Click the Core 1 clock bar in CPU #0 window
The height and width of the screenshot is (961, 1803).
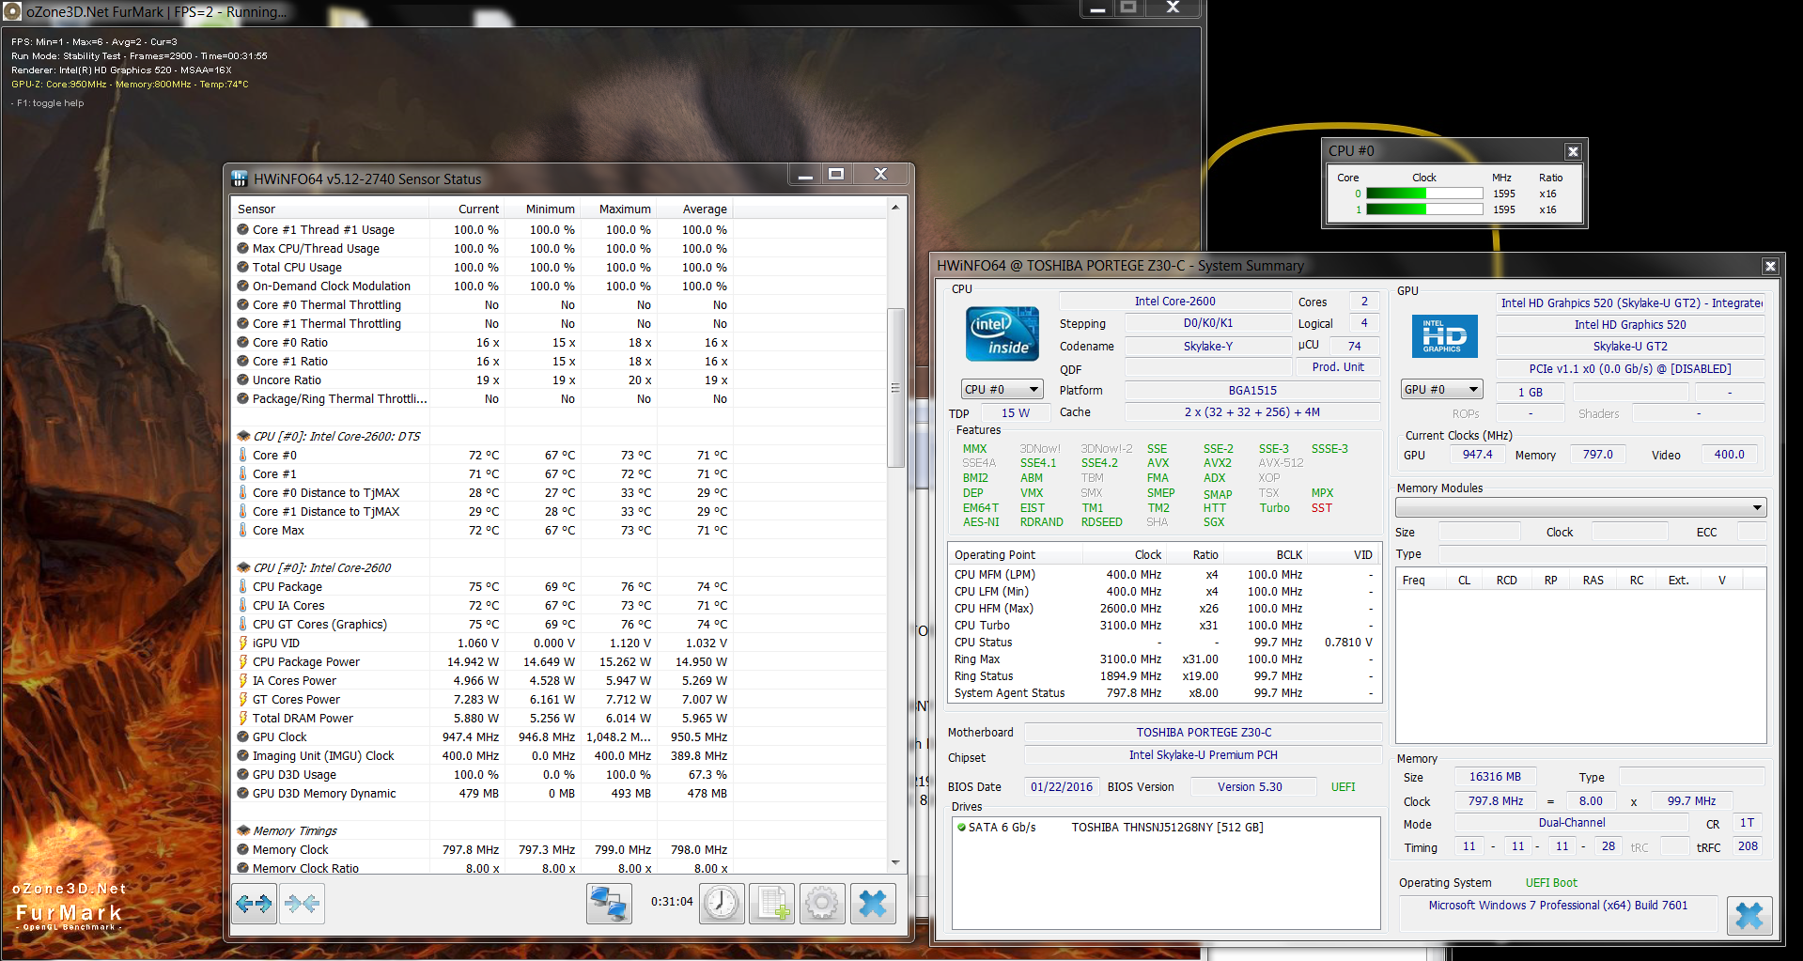click(1424, 209)
